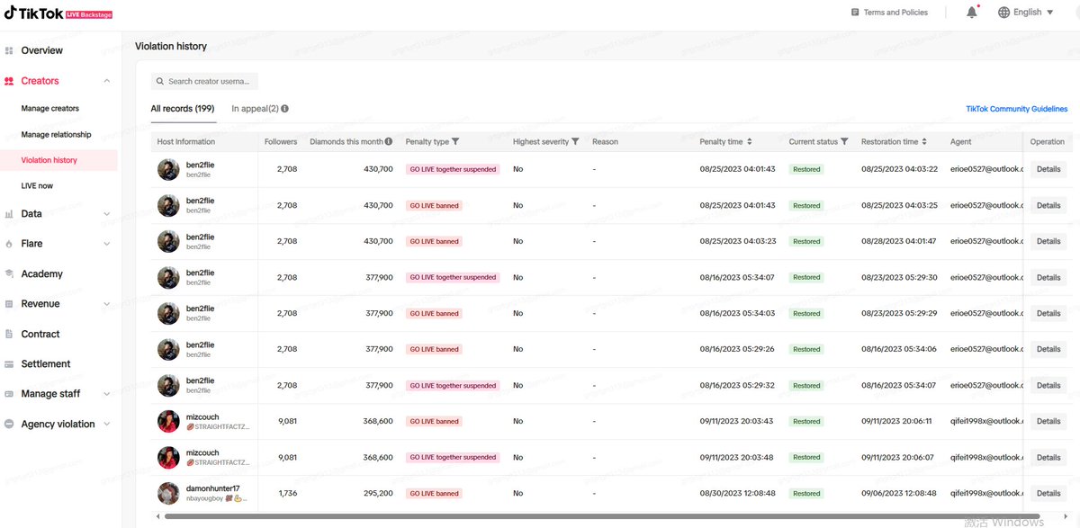This screenshot has width=1080, height=528.
Task: Click the Followers column header
Action: click(x=281, y=142)
